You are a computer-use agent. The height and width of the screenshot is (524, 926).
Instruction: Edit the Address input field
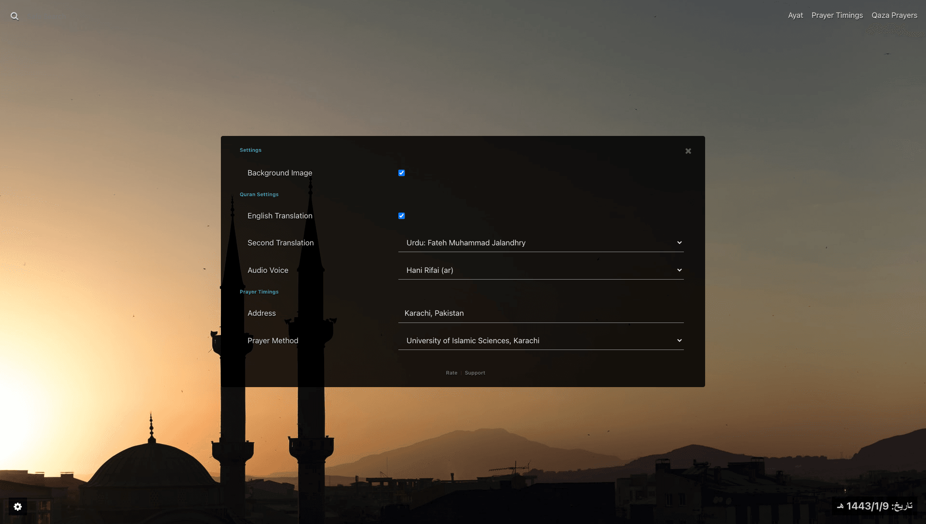pos(541,313)
